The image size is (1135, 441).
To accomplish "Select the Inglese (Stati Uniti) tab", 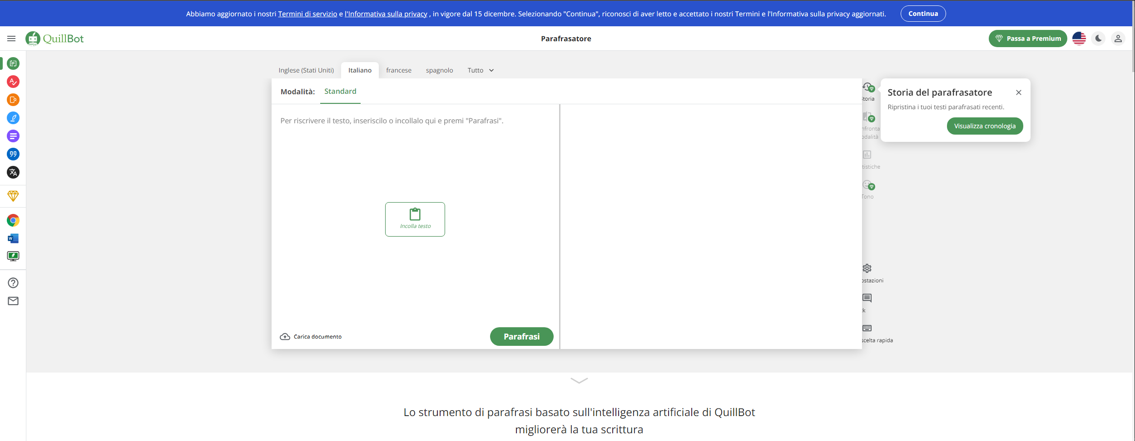I will (x=306, y=70).
